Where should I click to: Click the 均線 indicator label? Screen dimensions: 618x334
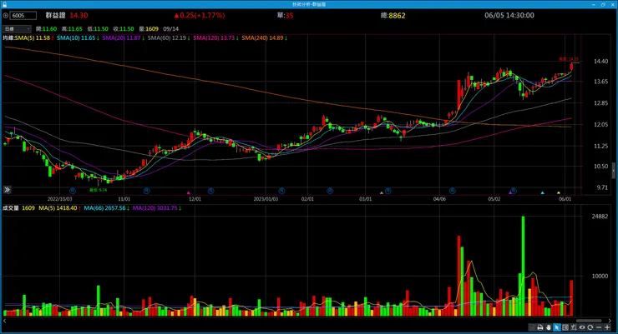pyautogui.click(x=8, y=38)
